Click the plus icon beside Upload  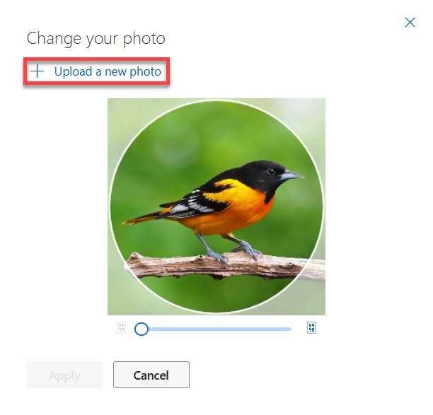pos(37,71)
